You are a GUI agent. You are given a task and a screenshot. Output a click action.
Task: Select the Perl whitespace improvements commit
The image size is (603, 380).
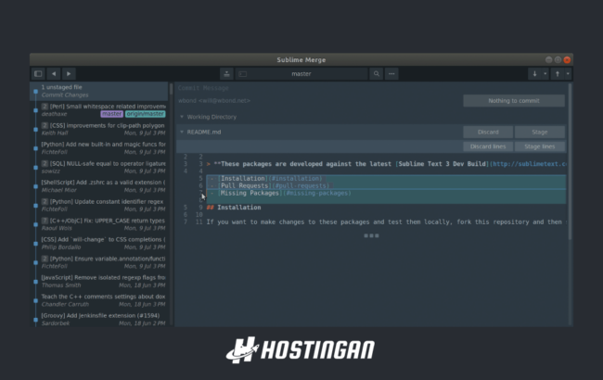tap(99, 110)
